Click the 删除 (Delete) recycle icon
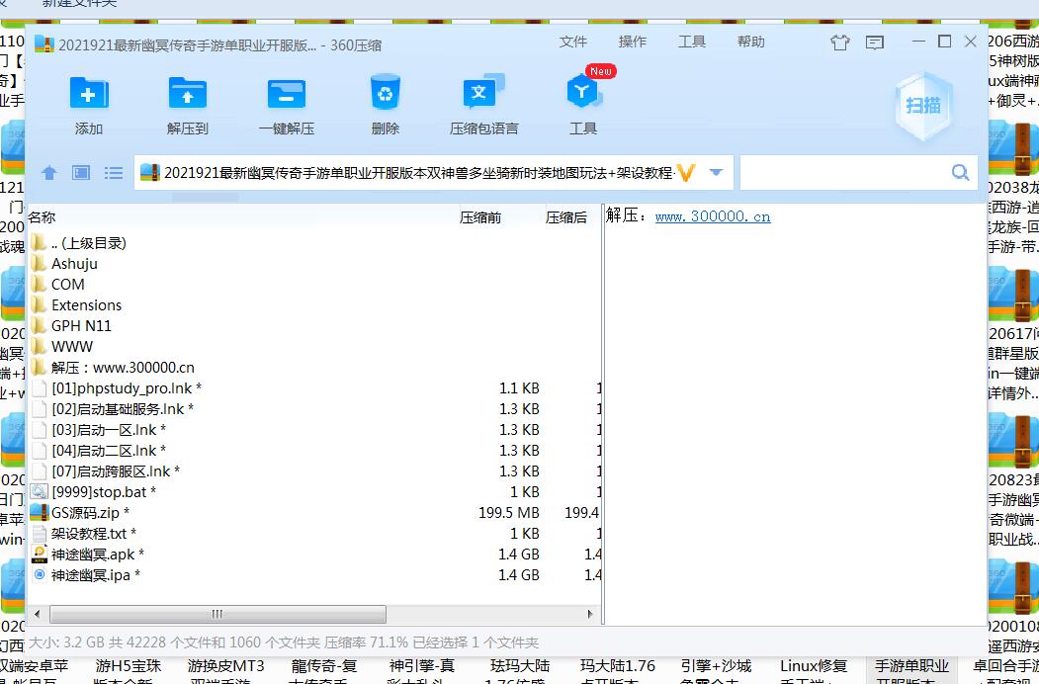The height and width of the screenshot is (684, 1039). [385, 95]
